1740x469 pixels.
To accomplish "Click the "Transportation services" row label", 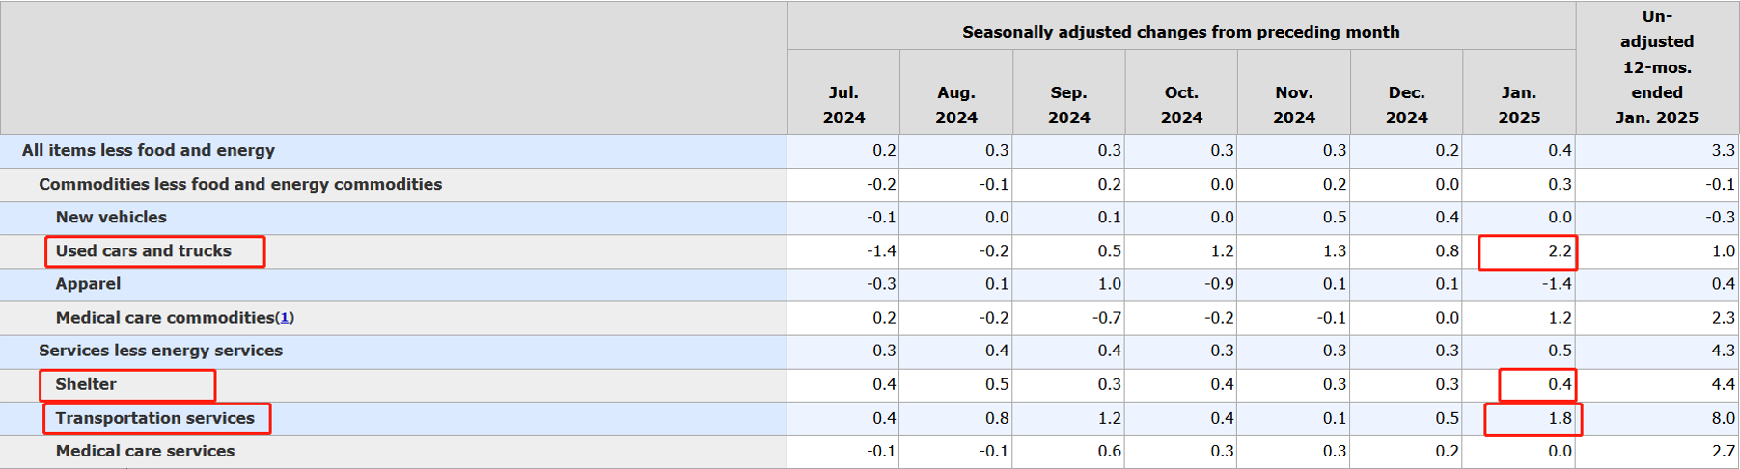I will click(x=155, y=418).
